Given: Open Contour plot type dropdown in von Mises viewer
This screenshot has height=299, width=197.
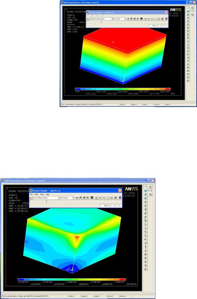Looking at the screenshot, I should (67, 198).
